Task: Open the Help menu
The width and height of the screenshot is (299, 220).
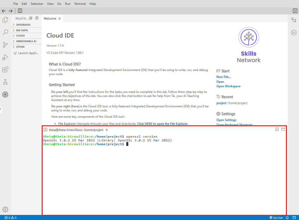Action: 93,4
